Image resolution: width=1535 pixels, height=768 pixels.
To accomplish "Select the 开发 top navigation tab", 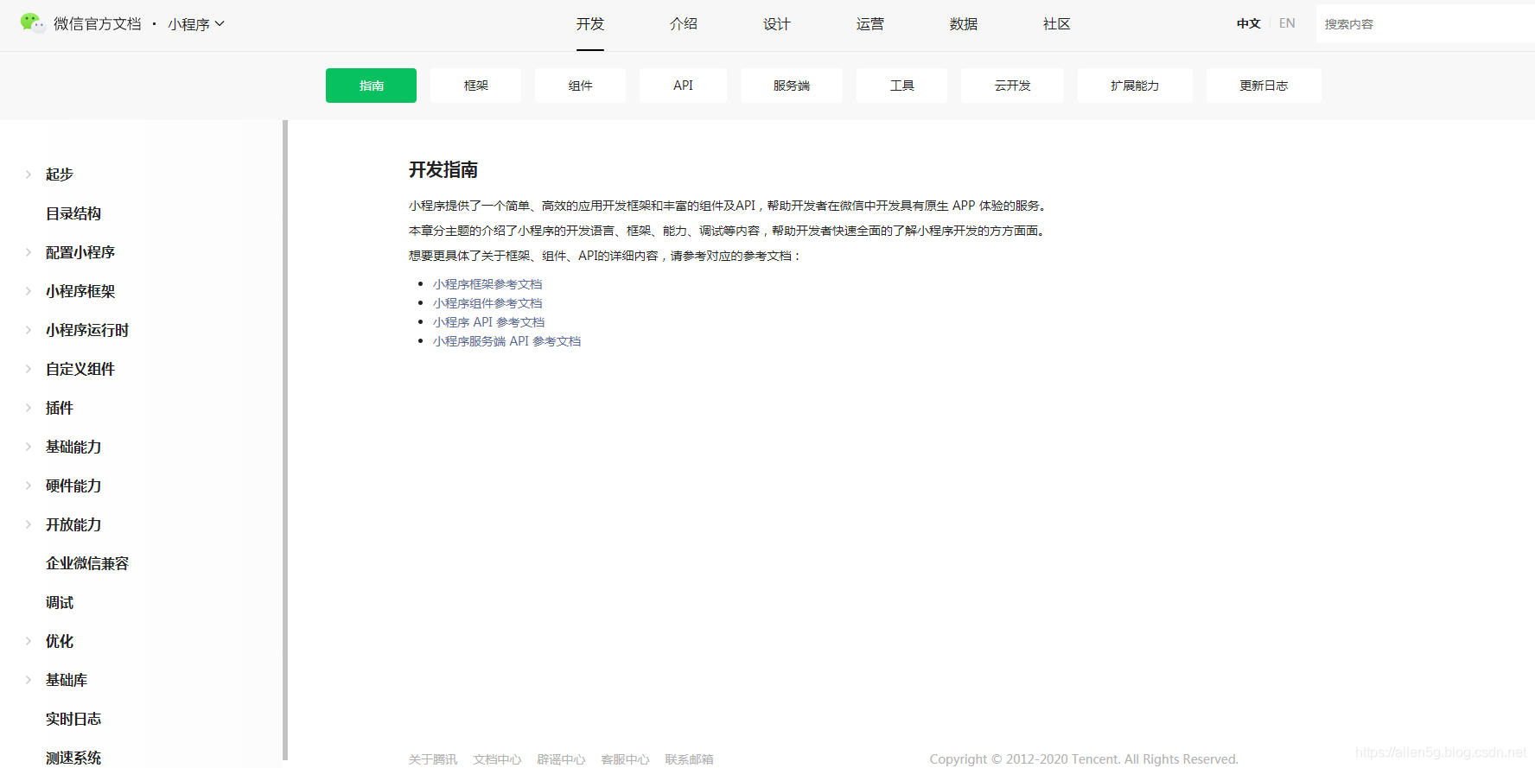I will point(590,24).
